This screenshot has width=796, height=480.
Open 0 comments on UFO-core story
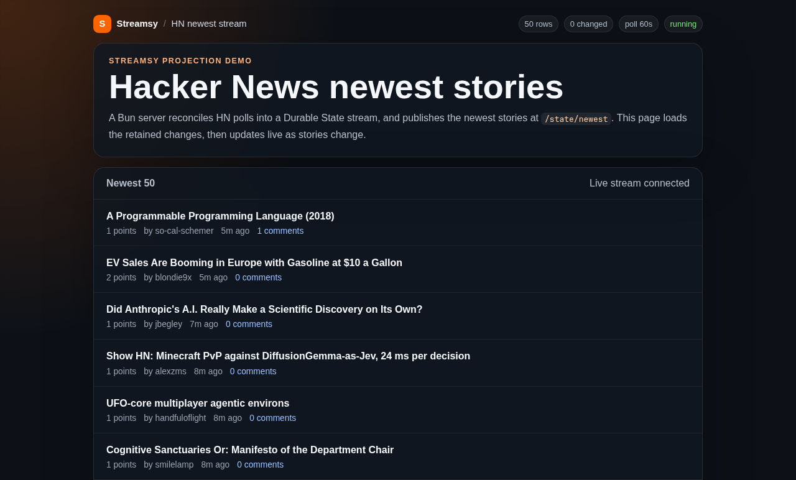pyautogui.click(x=272, y=418)
